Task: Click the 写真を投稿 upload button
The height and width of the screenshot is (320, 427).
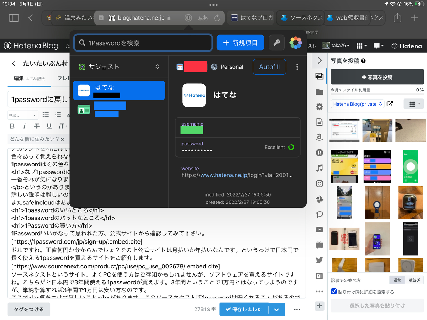Action: tap(377, 77)
